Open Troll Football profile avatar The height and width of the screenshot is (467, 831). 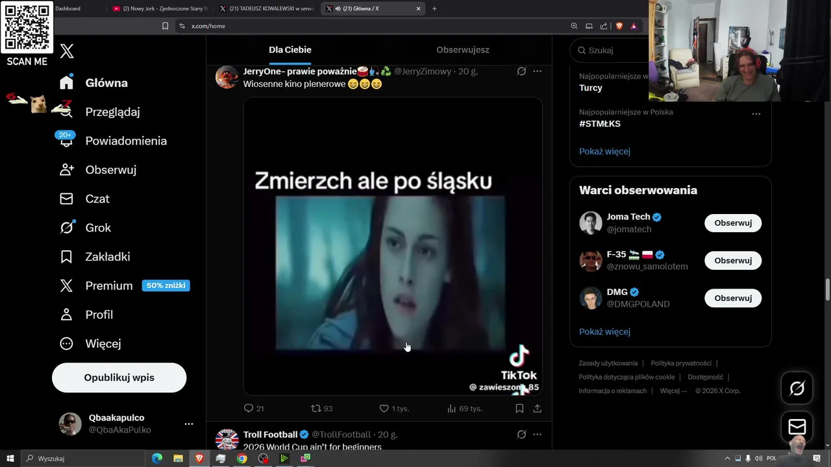click(x=227, y=439)
